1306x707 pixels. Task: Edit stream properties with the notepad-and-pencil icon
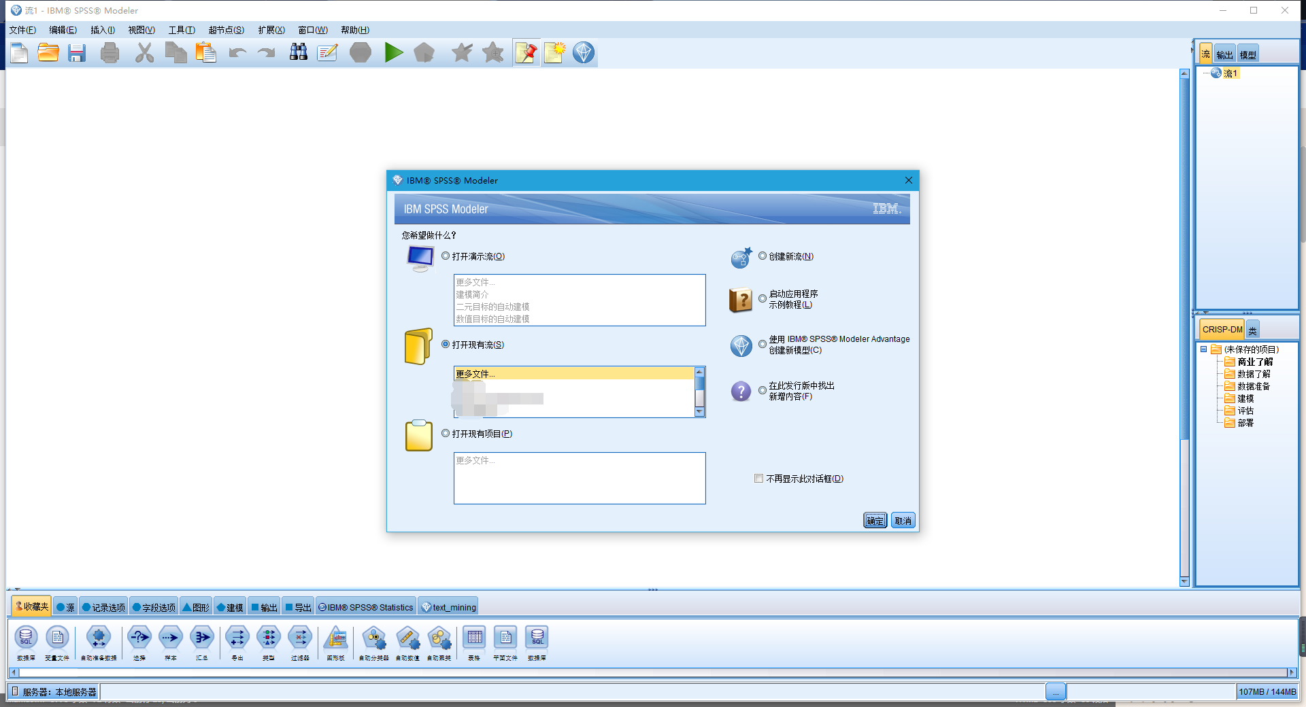click(327, 53)
